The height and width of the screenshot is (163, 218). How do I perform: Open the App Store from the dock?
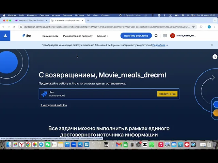coord(80,145)
